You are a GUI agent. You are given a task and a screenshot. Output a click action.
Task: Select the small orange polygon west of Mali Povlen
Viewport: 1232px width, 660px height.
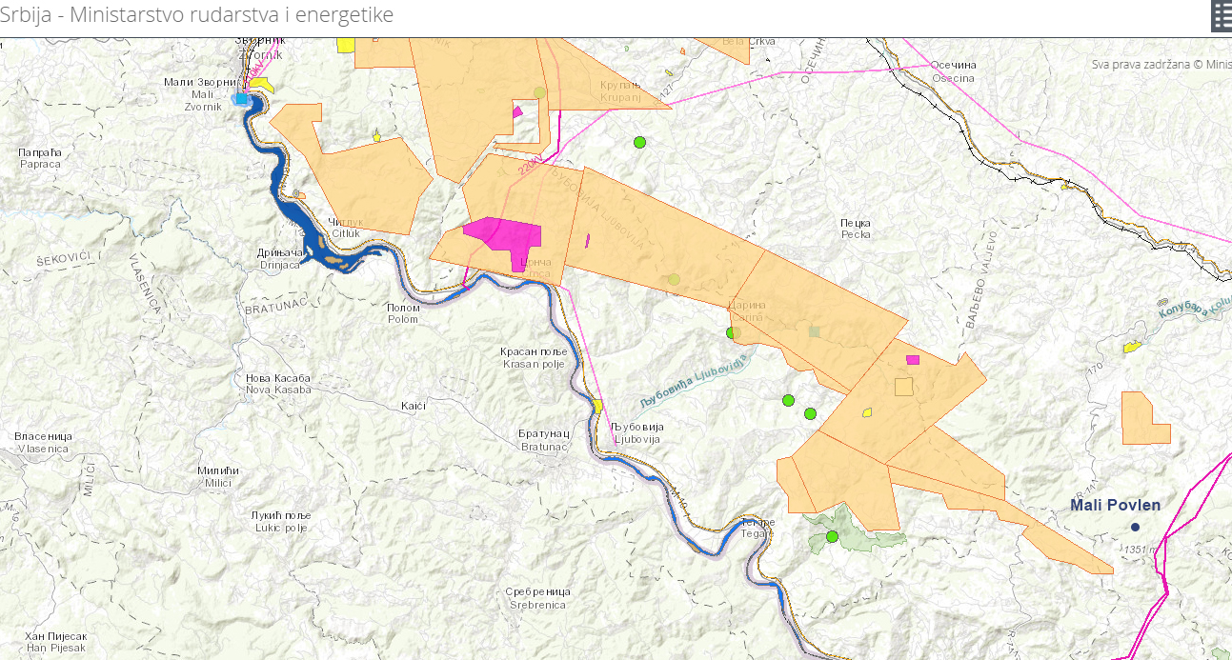[x=1144, y=418]
